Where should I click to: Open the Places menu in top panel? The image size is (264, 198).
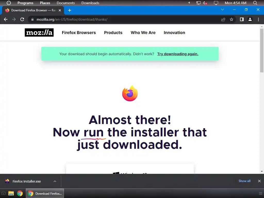(x=45, y=3)
